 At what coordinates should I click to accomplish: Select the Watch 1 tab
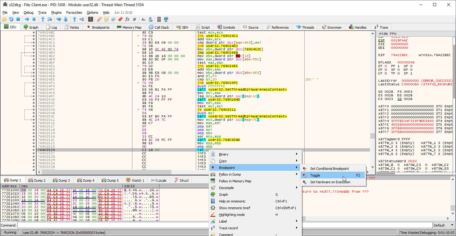[135, 180]
